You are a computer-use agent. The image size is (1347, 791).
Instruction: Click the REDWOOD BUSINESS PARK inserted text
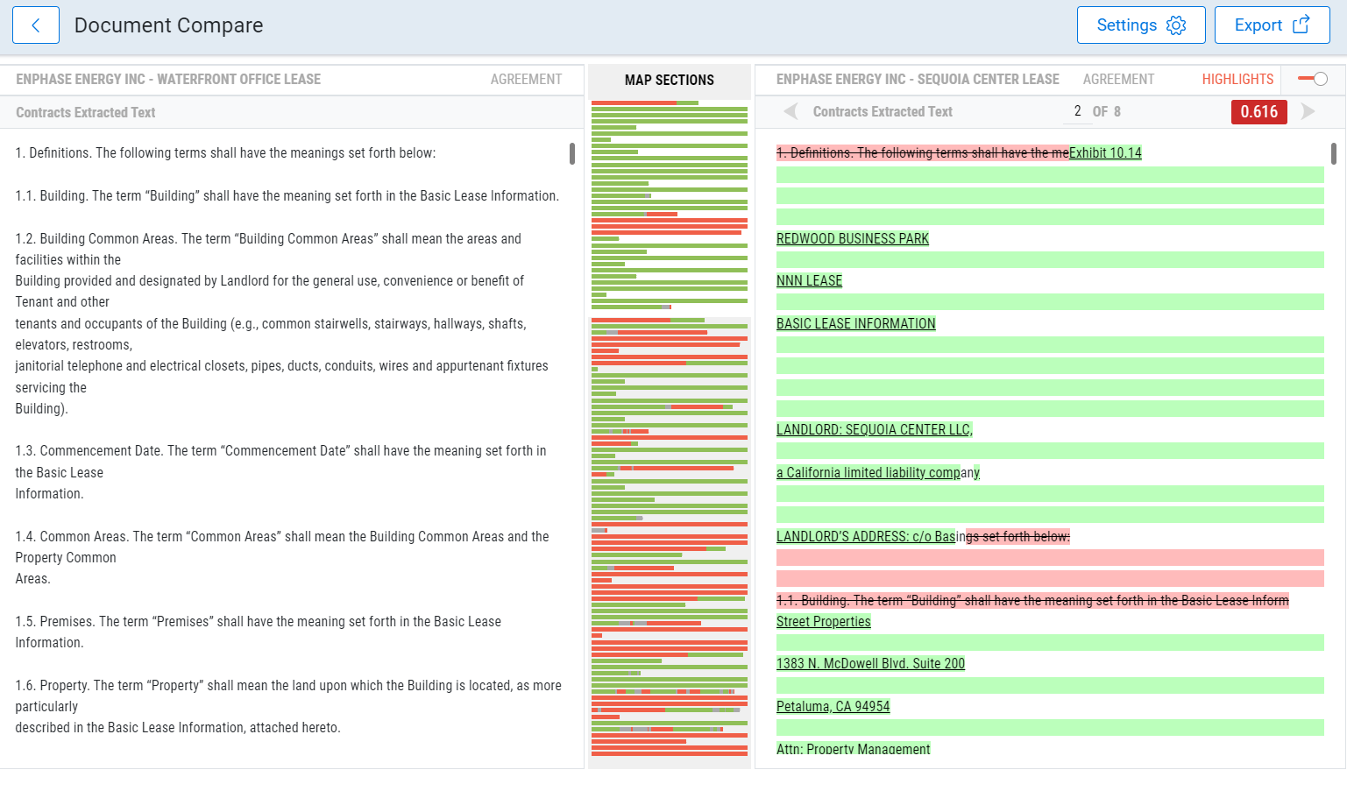click(x=853, y=238)
